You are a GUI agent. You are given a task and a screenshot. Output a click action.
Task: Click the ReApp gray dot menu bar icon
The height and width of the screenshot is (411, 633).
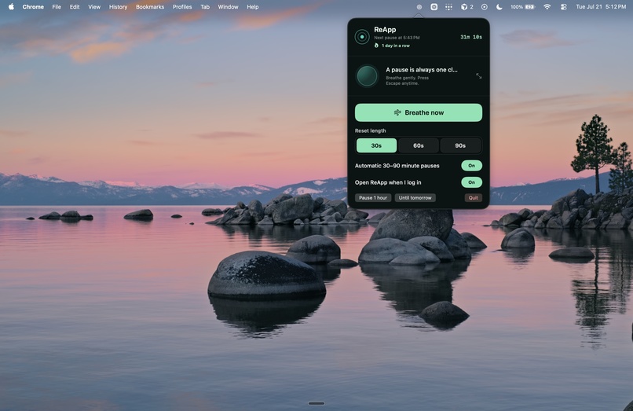pos(419,7)
